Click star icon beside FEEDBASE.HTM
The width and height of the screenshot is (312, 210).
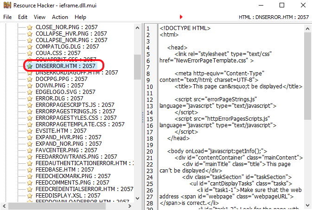point(30,170)
